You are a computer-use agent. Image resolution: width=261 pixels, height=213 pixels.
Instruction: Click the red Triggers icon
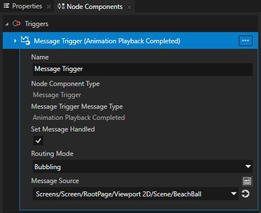click(17, 23)
